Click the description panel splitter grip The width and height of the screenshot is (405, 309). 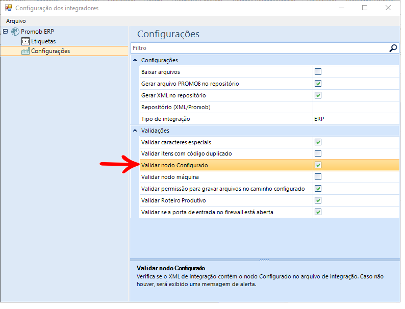(x=265, y=260)
